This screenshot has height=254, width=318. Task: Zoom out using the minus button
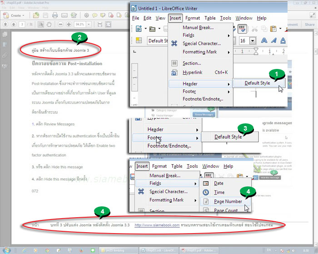pos(60,24)
